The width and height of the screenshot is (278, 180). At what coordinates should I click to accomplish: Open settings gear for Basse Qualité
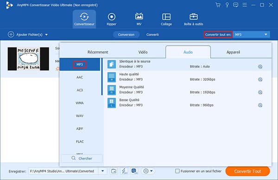[260, 105]
